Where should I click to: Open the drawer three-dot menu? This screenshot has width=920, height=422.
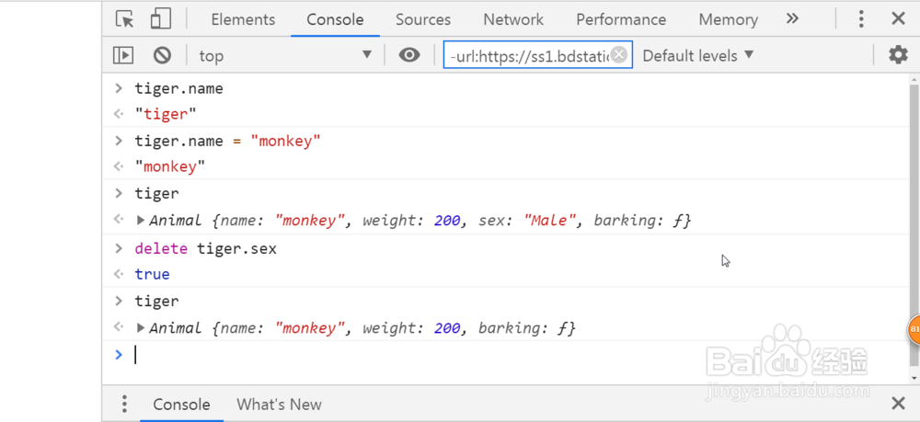coord(124,405)
